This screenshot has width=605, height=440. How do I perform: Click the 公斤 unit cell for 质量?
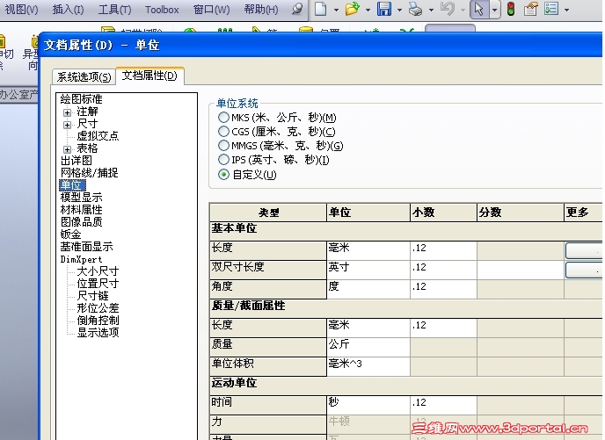click(x=368, y=347)
